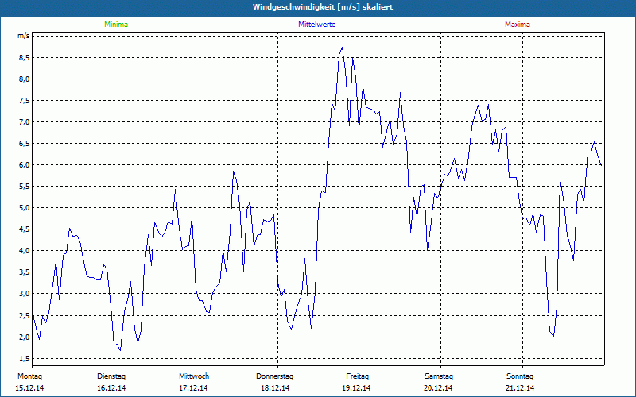636x397 pixels.
Task: Click the 3,0 y-axis value
Action: (x=25, y=294)
